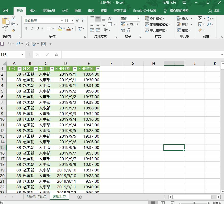
Task: Switch to the 规范打卡记录 sheet tab
Action: click(x=37, y=197)
